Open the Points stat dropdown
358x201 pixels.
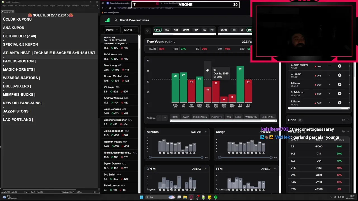(x=112, y=30)
